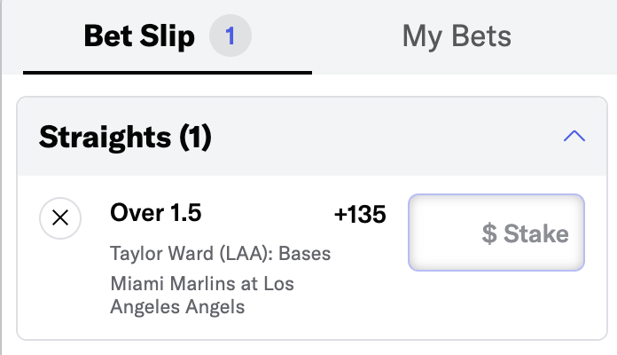Switch to the My Bets tab
Viewport: 617px width, 355px height.
[x=457, y=36]
